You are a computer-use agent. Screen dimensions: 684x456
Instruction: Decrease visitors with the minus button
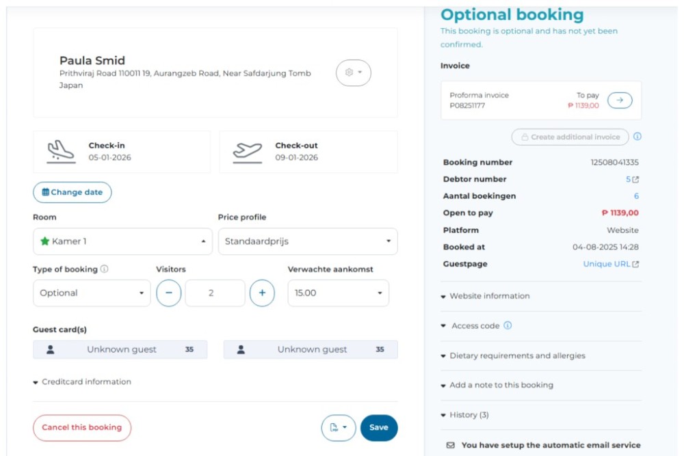169,293
